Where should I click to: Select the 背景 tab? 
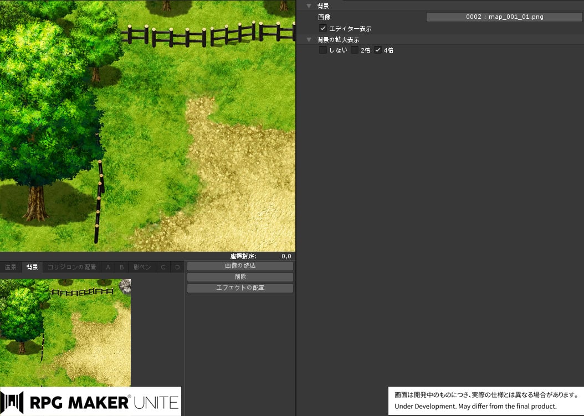pyautogui.click(x=33, y=268)
